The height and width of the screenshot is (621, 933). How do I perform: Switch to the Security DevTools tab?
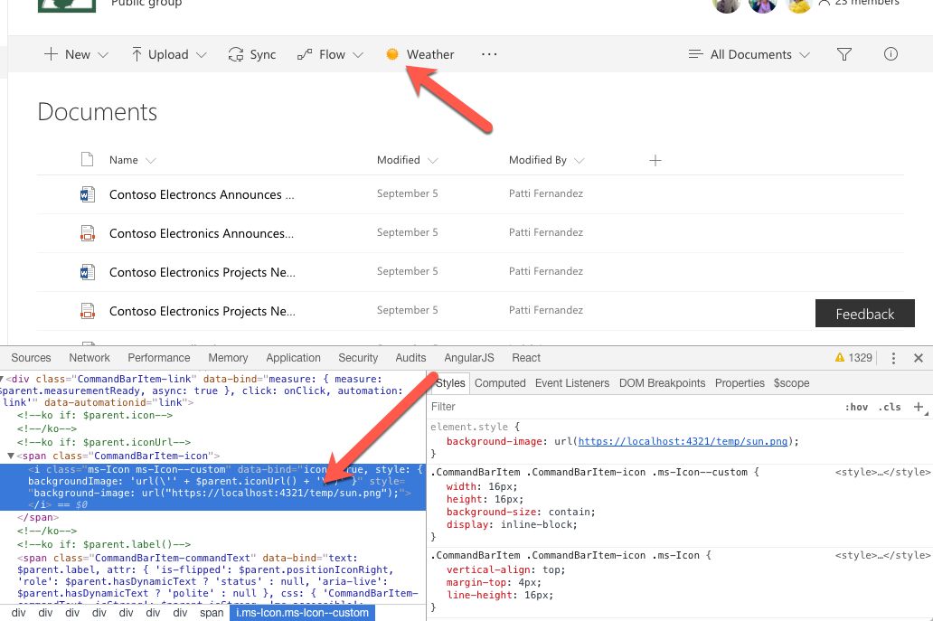coord(358,357)
